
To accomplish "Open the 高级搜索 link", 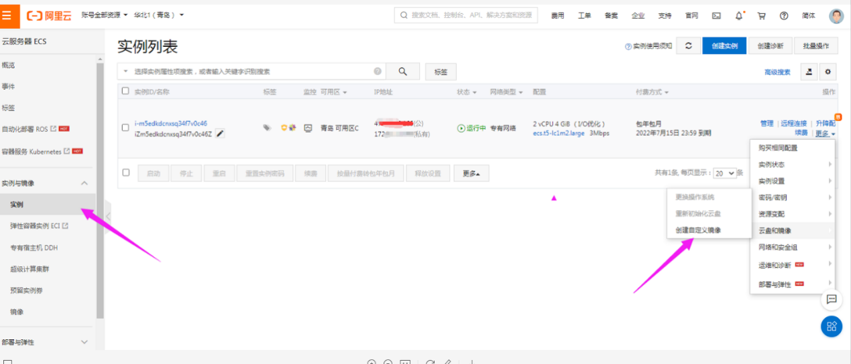I will click(x=777, y=72).
